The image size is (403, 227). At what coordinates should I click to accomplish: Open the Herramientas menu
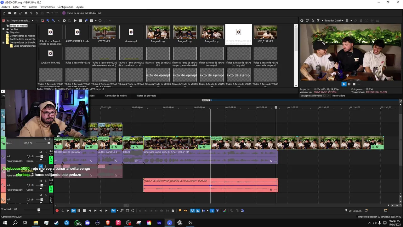coord(47,7)
